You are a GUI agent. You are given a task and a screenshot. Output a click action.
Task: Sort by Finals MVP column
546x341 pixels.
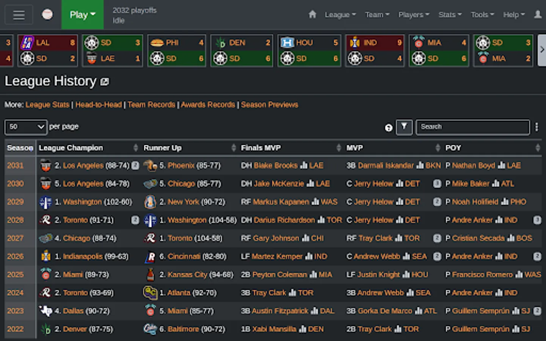(291, 148)
